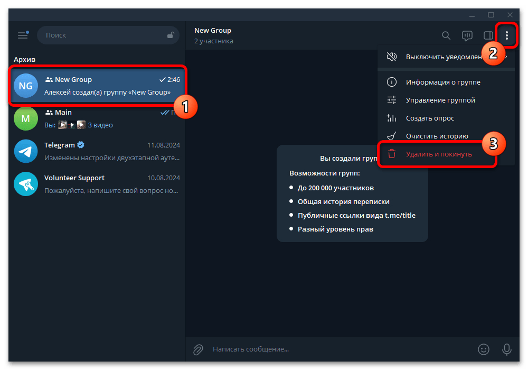This screenshot has height=370, width=528.
Task: Click the NG avatar of New Group
Action: (26, 86)
